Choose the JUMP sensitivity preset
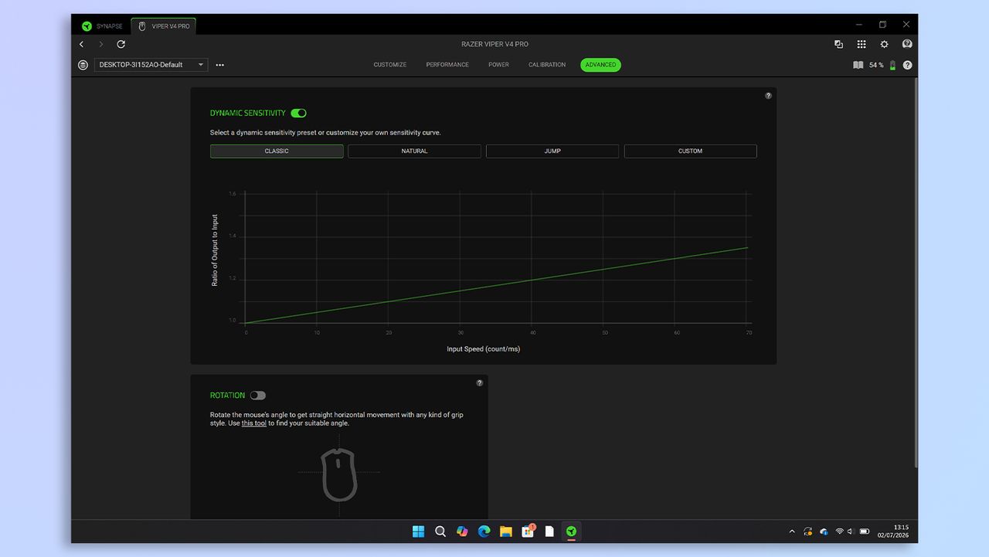 [552, 151]
